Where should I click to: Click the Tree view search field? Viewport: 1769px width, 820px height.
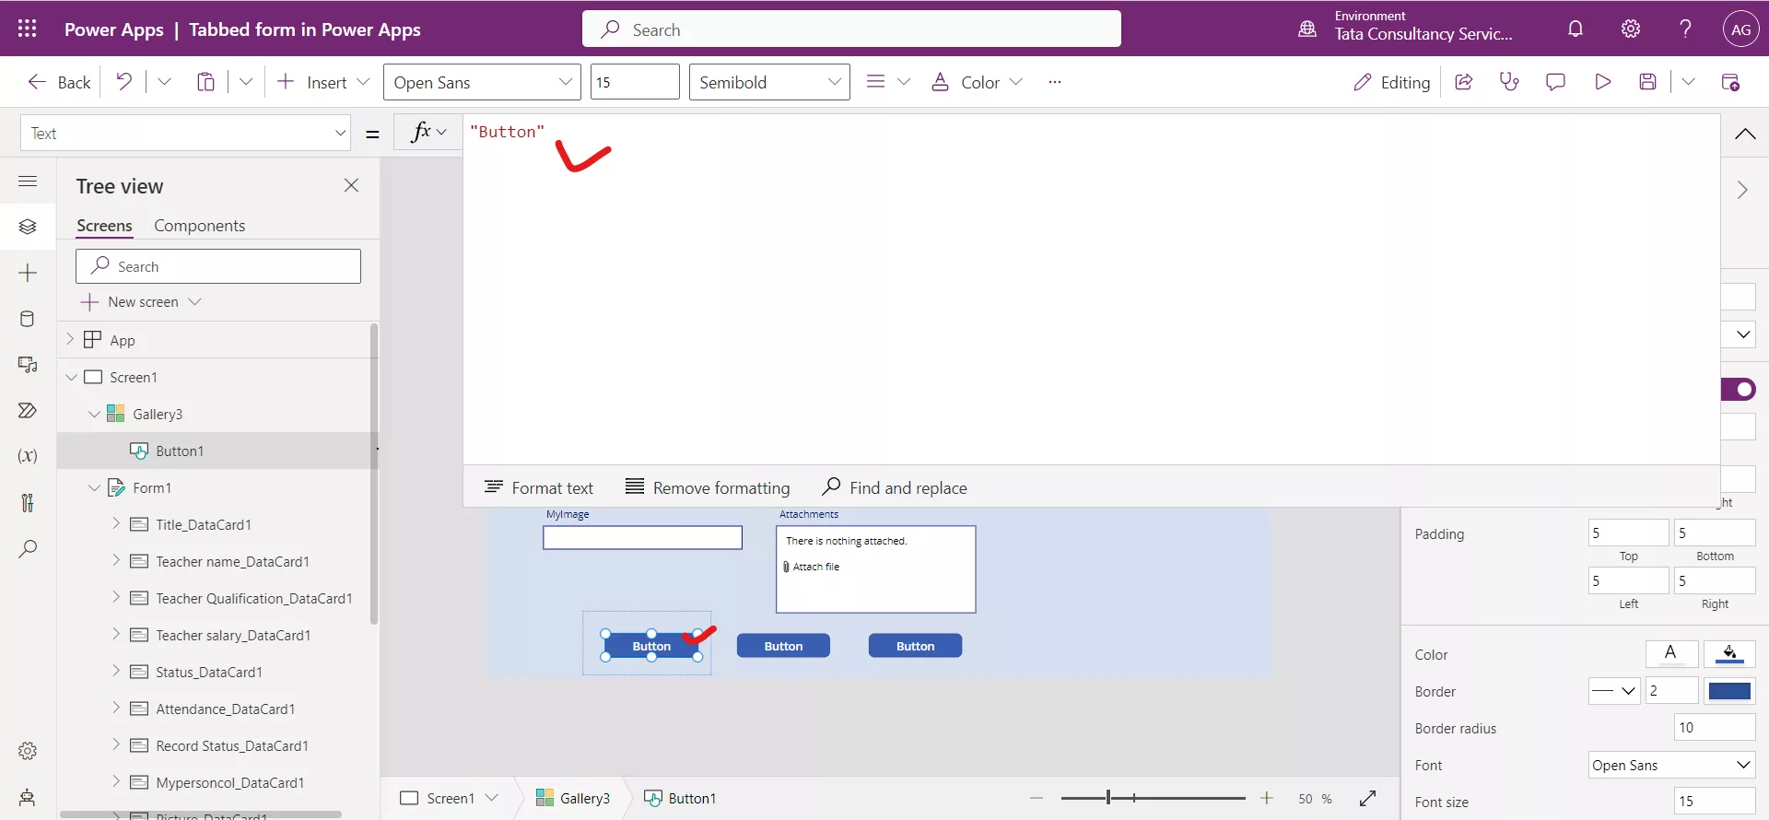(218, 266)
